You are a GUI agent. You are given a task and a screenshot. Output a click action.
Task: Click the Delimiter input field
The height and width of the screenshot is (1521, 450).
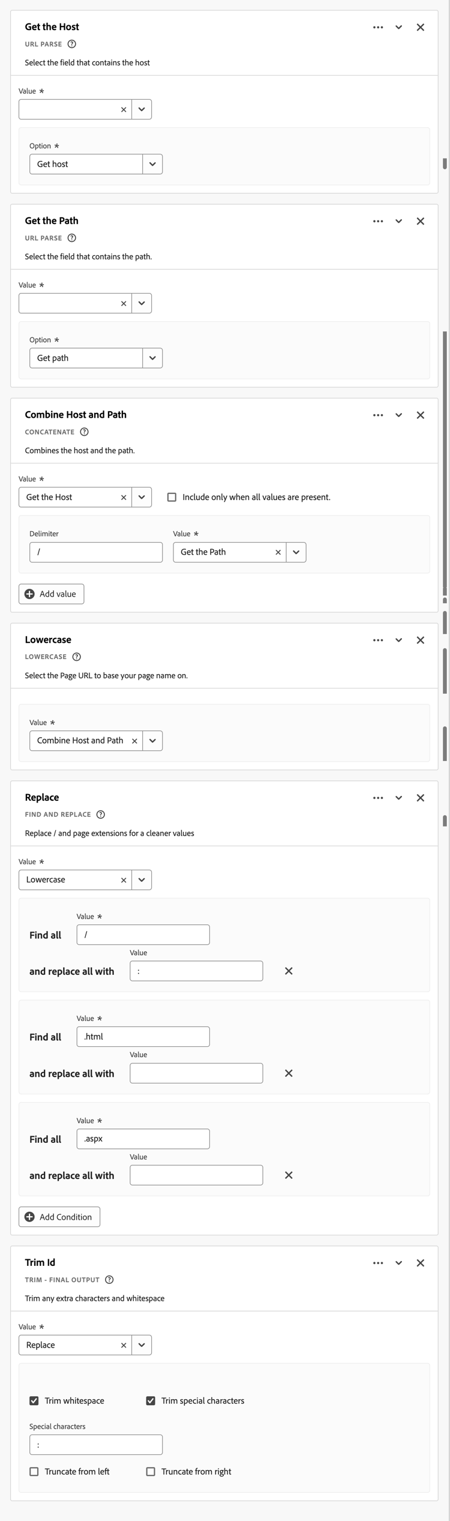coord(96,552)
